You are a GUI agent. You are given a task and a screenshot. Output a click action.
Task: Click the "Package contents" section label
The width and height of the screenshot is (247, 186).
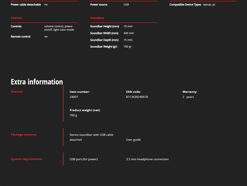24,135
